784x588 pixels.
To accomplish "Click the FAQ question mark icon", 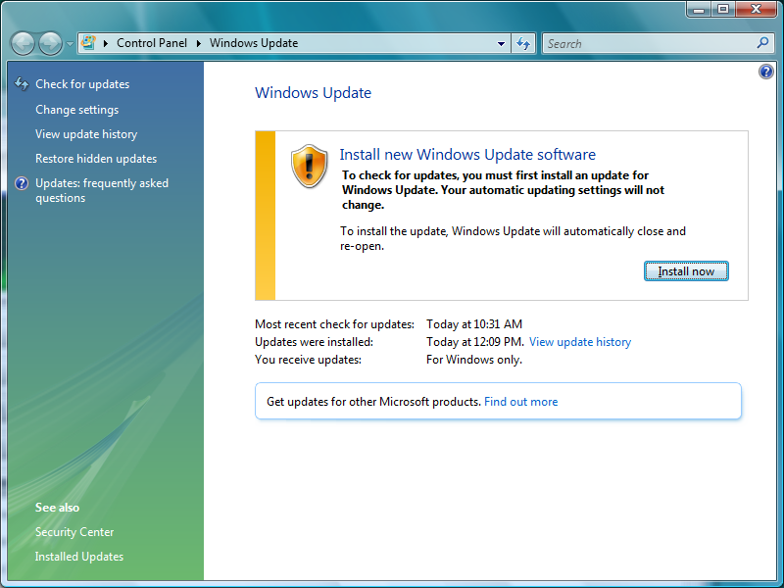I will (x=22, y=183).
